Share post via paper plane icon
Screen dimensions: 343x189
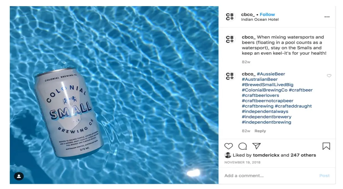[256, 146]
